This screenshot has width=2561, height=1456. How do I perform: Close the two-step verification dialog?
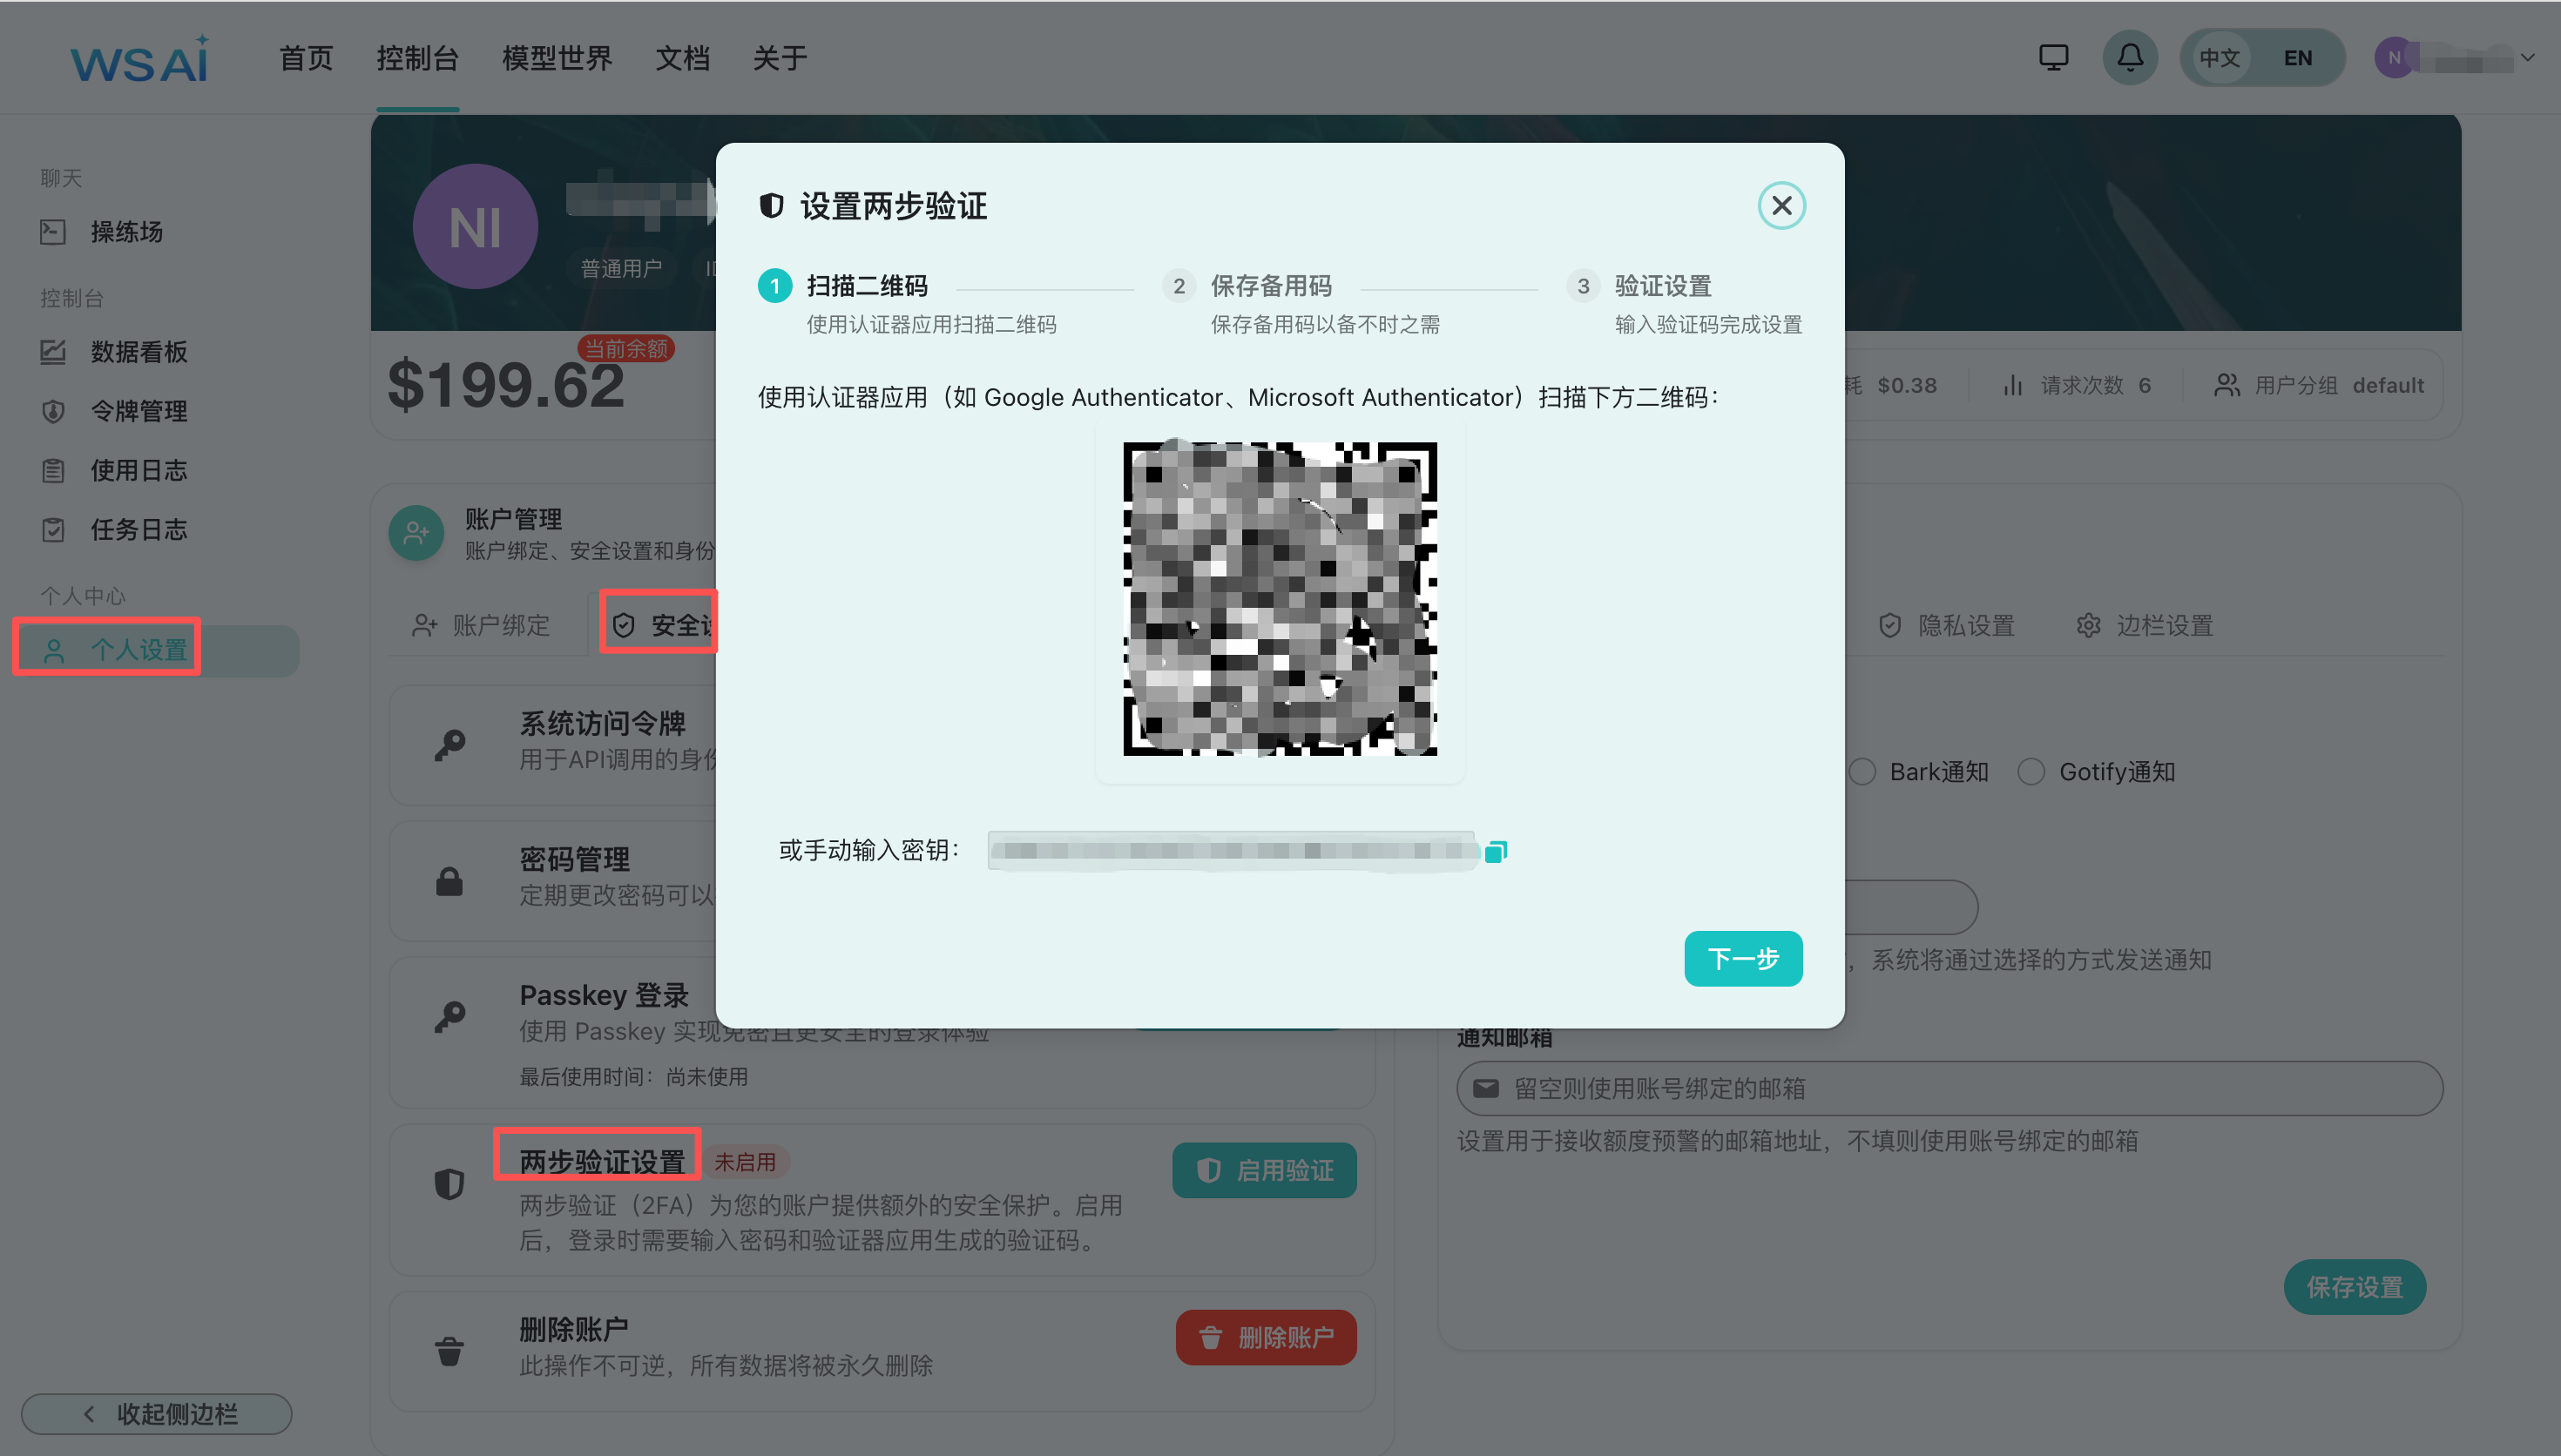[x=1781, y=205]
